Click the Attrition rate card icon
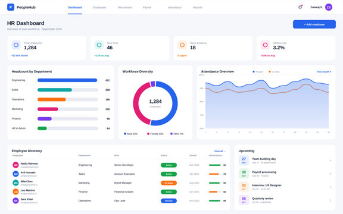343x214 pixels. coord(265,45)
